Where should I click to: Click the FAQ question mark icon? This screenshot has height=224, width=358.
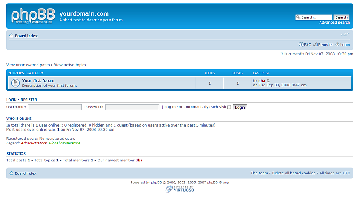point(301,45)
